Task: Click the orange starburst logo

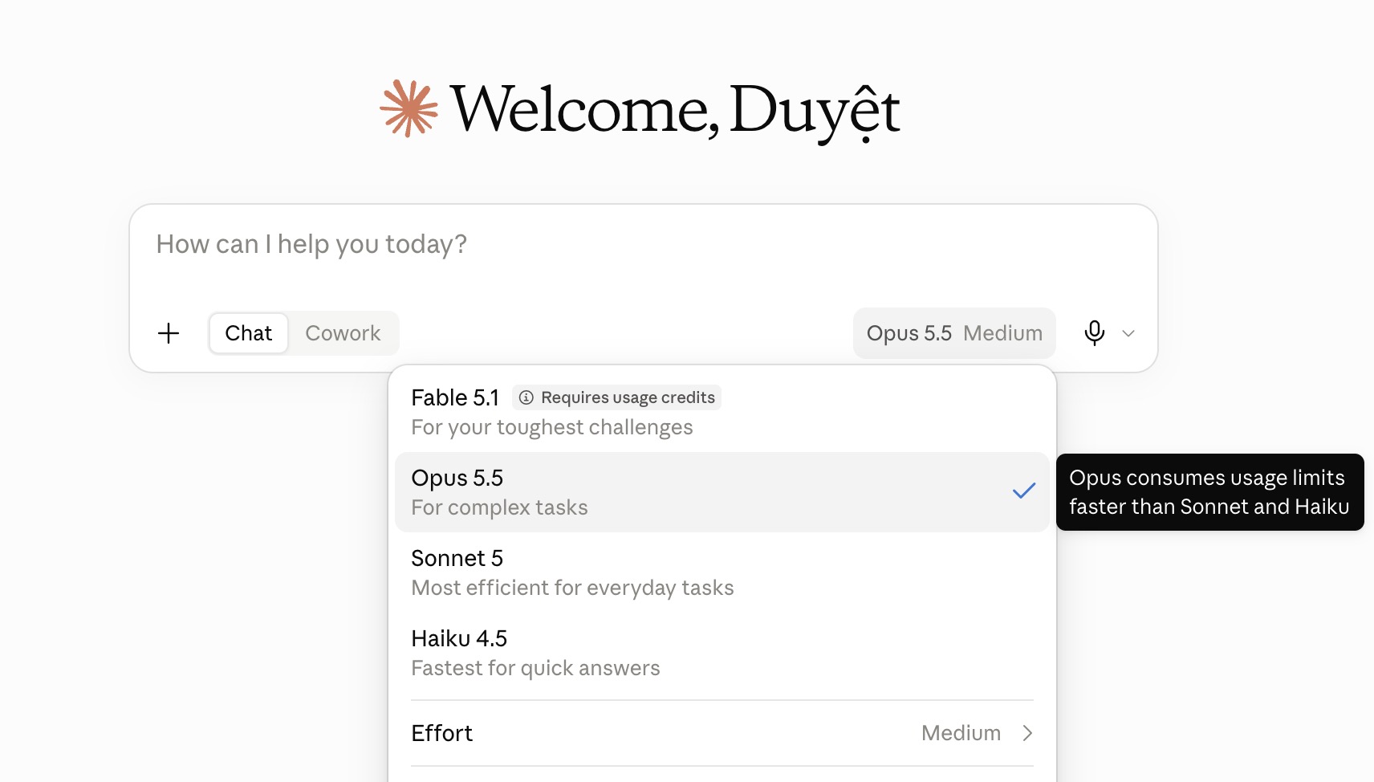Action: point(409,108)
